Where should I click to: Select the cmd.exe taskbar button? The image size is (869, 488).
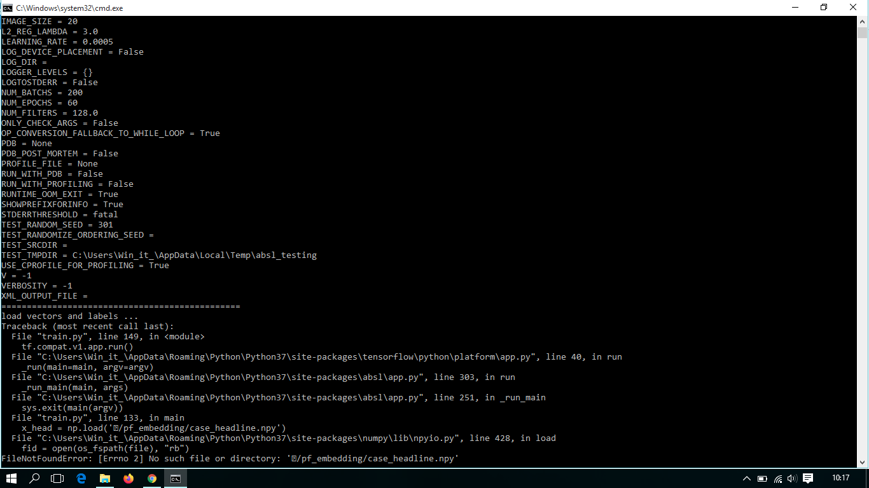point(176,478)
